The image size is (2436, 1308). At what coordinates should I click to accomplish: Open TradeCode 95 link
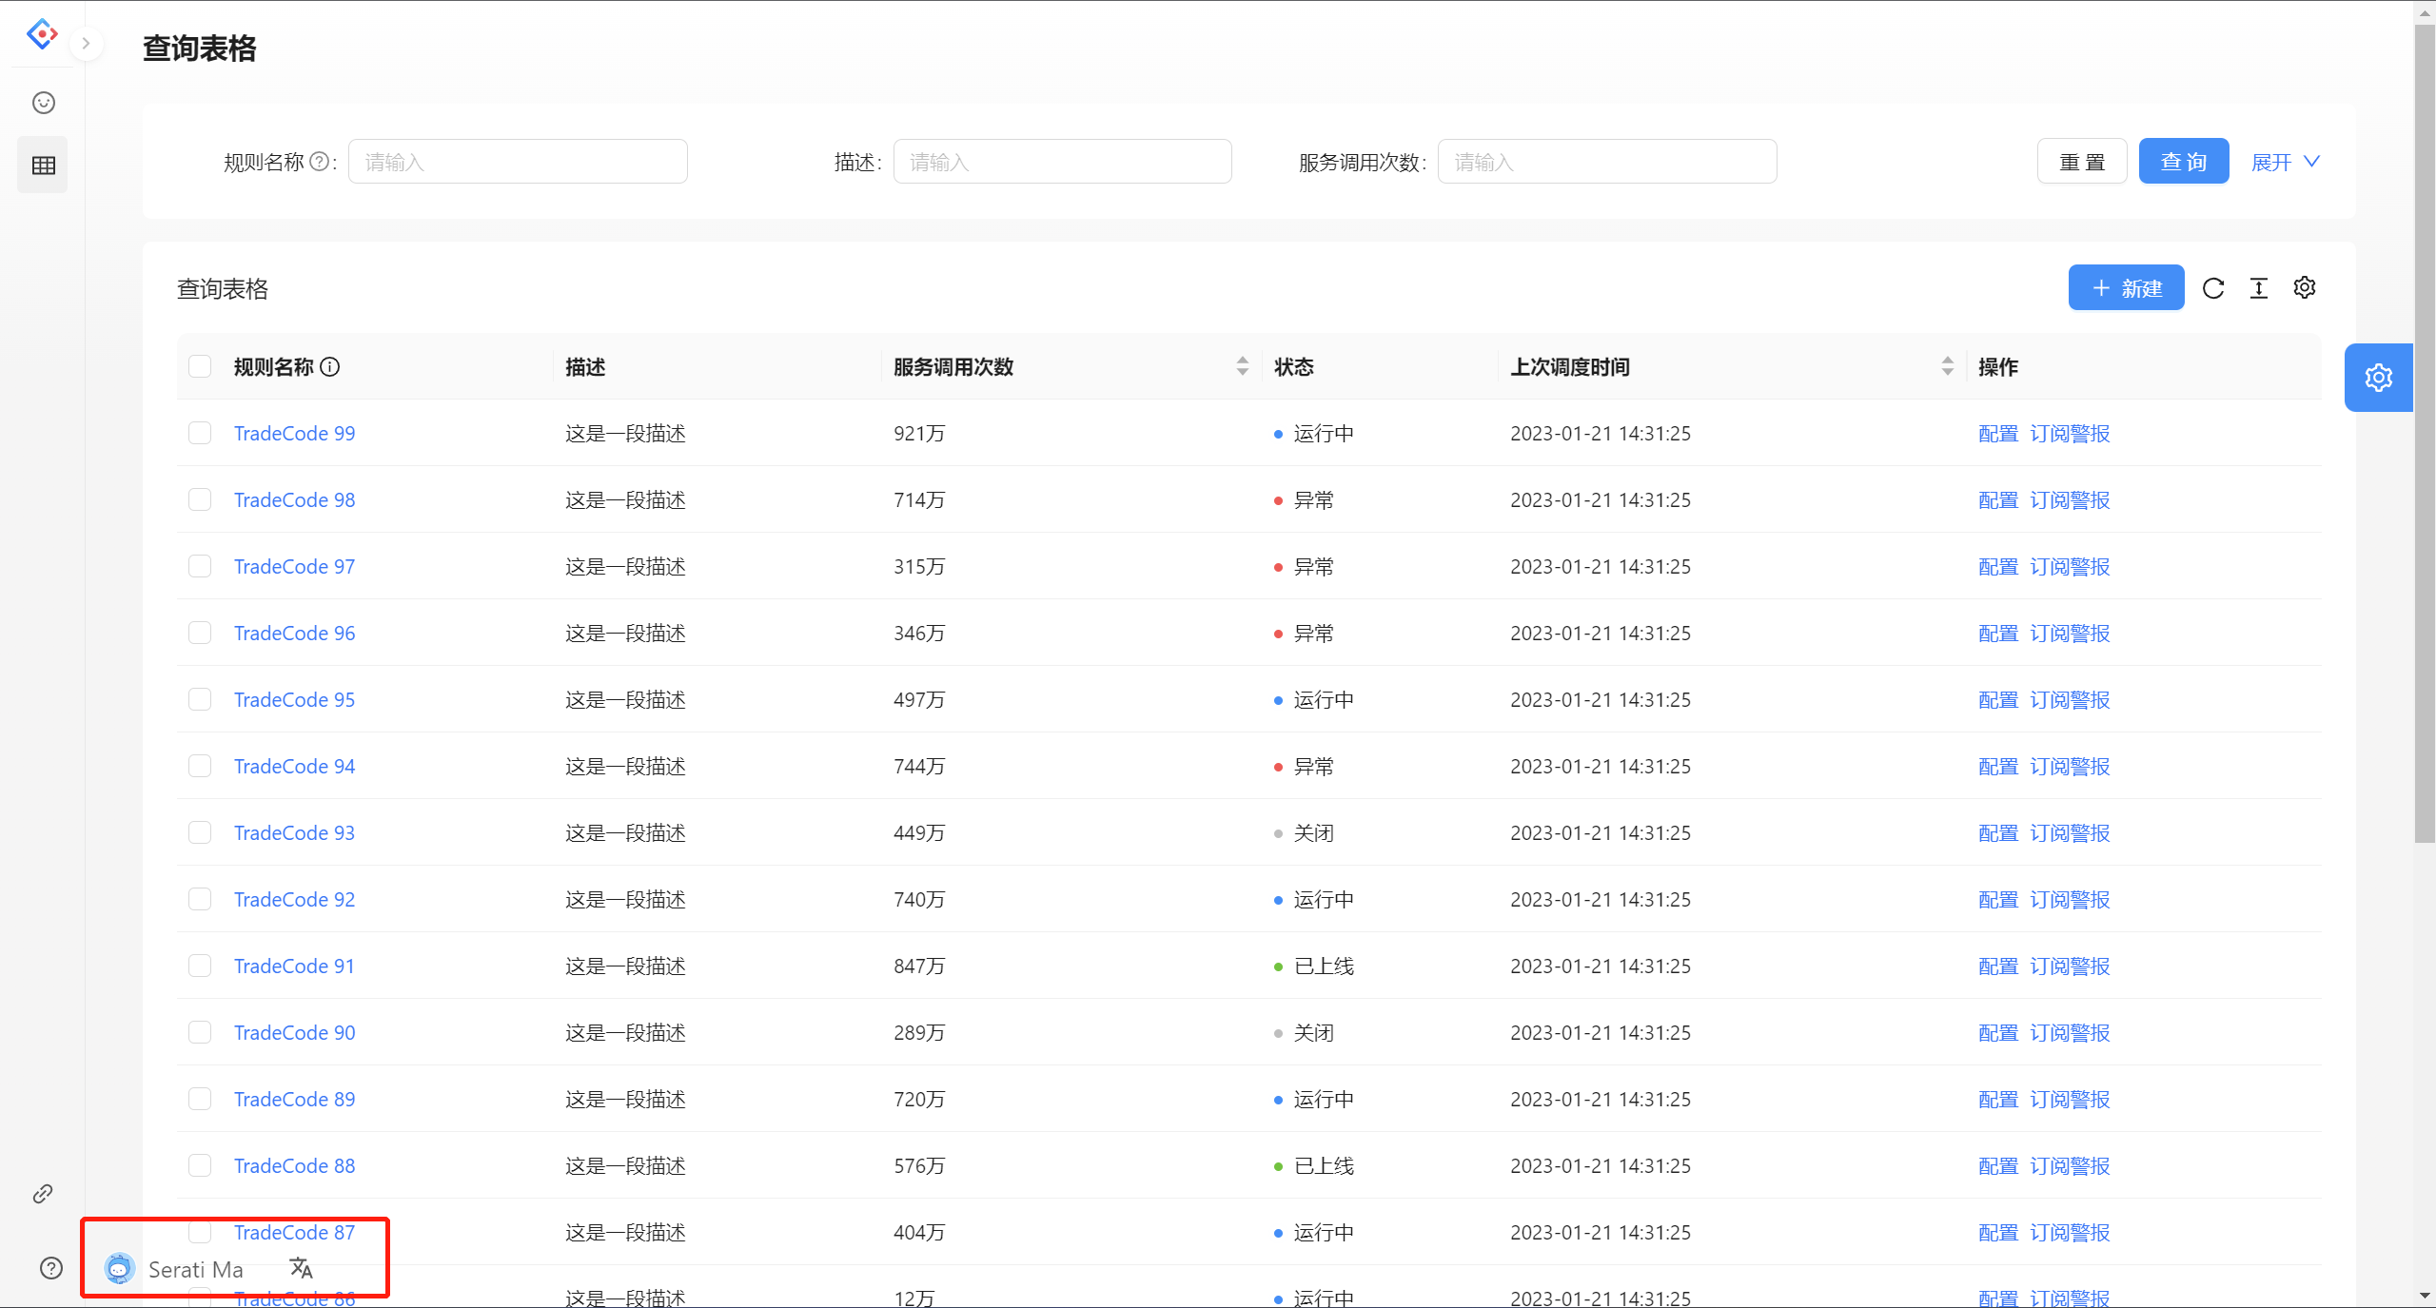click(294, 699)
